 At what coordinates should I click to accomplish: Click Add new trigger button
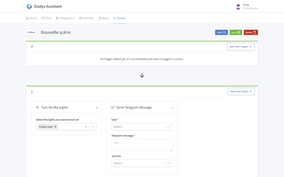pos(240,47)
